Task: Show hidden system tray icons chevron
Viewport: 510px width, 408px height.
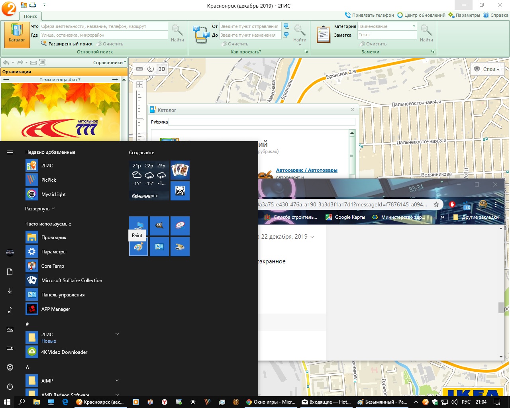Action: point(416,402)
